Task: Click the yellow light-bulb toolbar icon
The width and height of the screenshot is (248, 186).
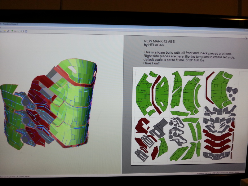Action: point(5,31)
